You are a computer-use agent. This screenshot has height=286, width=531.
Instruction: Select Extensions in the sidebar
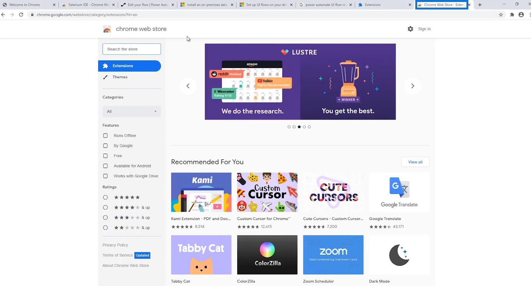click(x=129, y=66)
